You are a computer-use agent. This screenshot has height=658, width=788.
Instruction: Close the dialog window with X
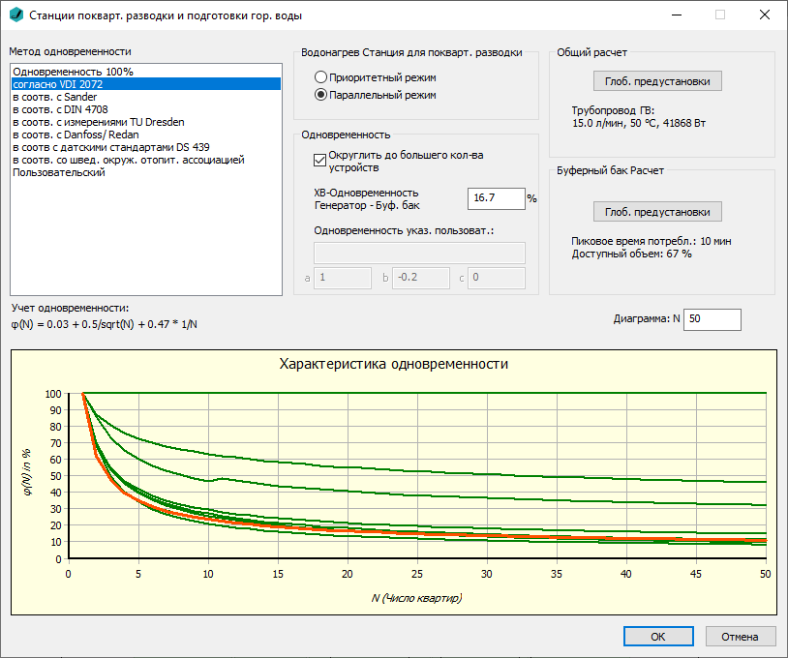coord(765,15)
